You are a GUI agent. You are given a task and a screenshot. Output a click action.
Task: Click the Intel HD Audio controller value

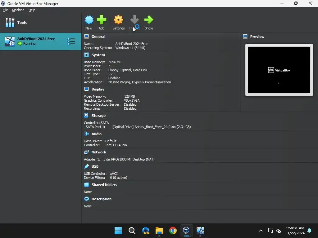coord(116,145)
